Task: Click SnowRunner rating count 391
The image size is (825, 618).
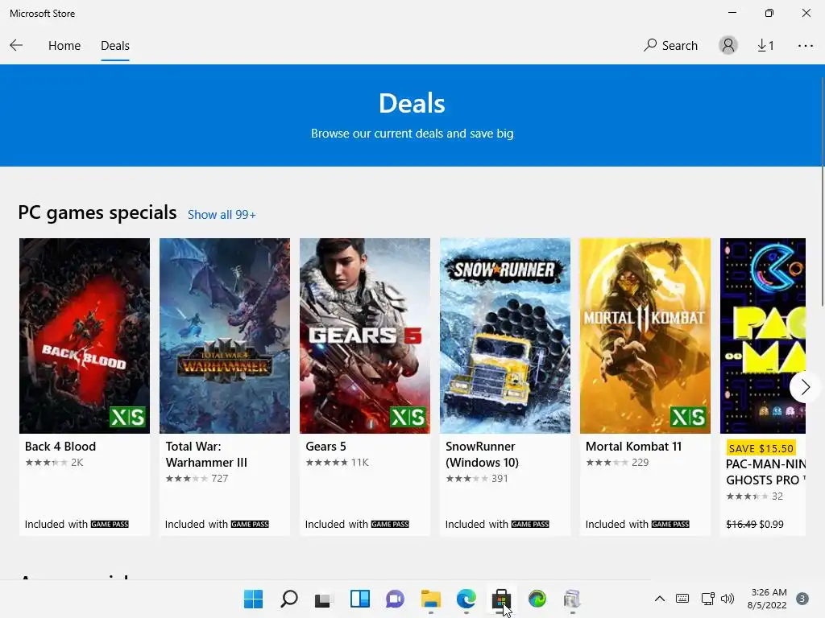Action: tap(500, 478)
